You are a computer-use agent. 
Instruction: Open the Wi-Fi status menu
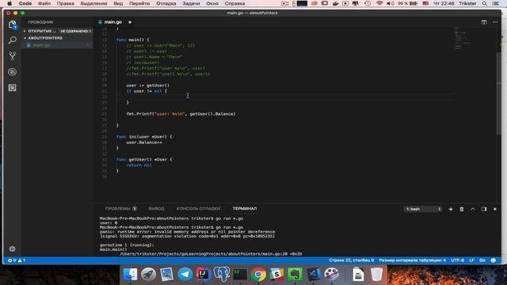click(379, 3)
